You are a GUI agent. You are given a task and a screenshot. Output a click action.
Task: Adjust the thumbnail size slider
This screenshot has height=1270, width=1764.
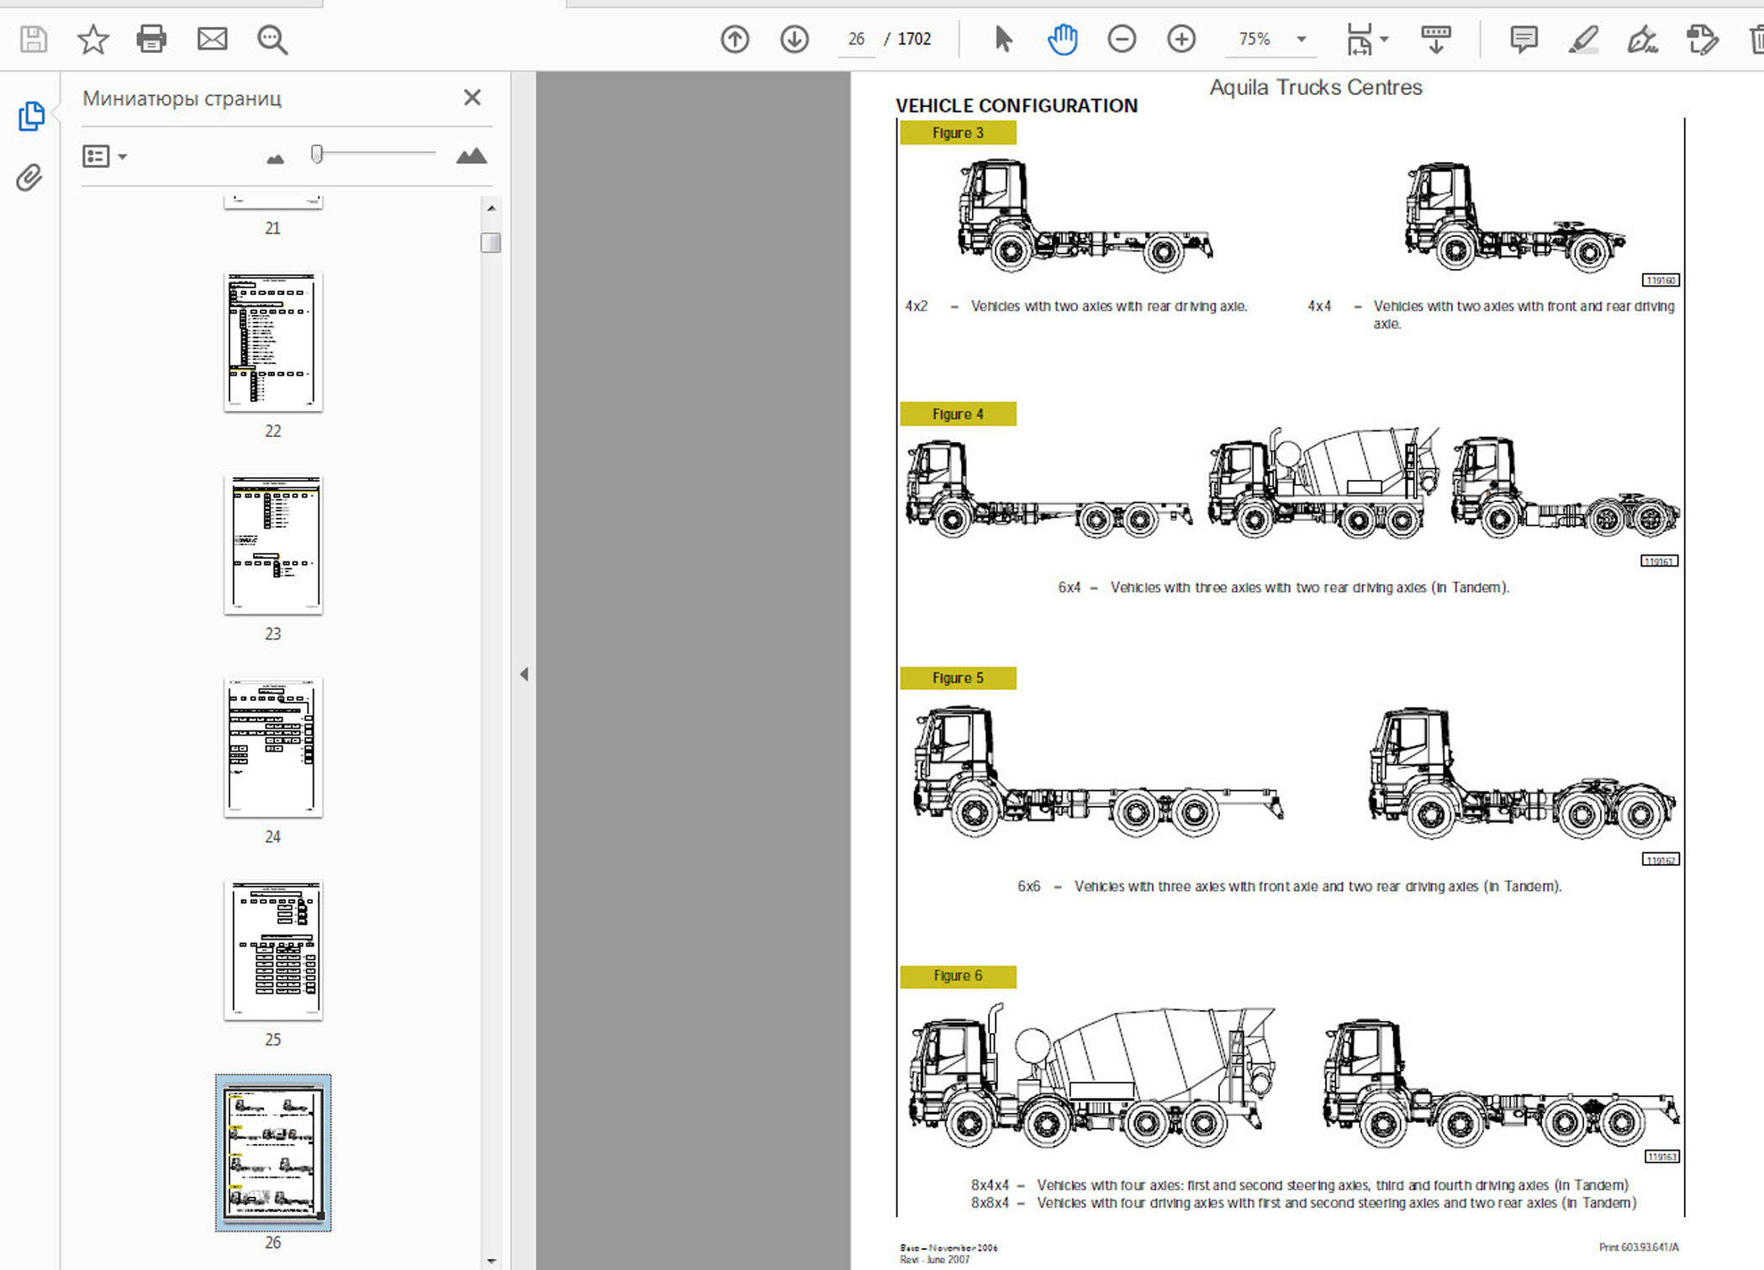(317, 154)
